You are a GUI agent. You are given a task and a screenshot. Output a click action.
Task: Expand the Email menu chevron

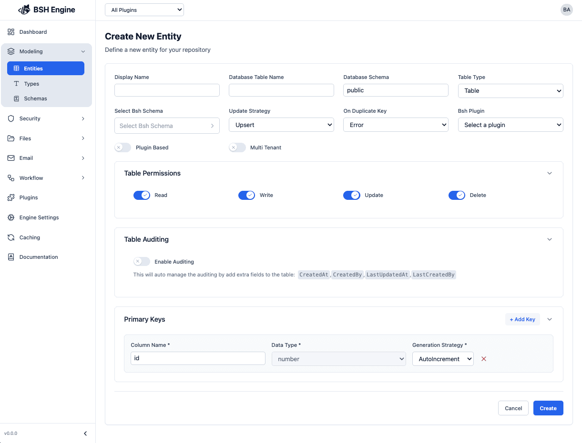coord(83,158)
